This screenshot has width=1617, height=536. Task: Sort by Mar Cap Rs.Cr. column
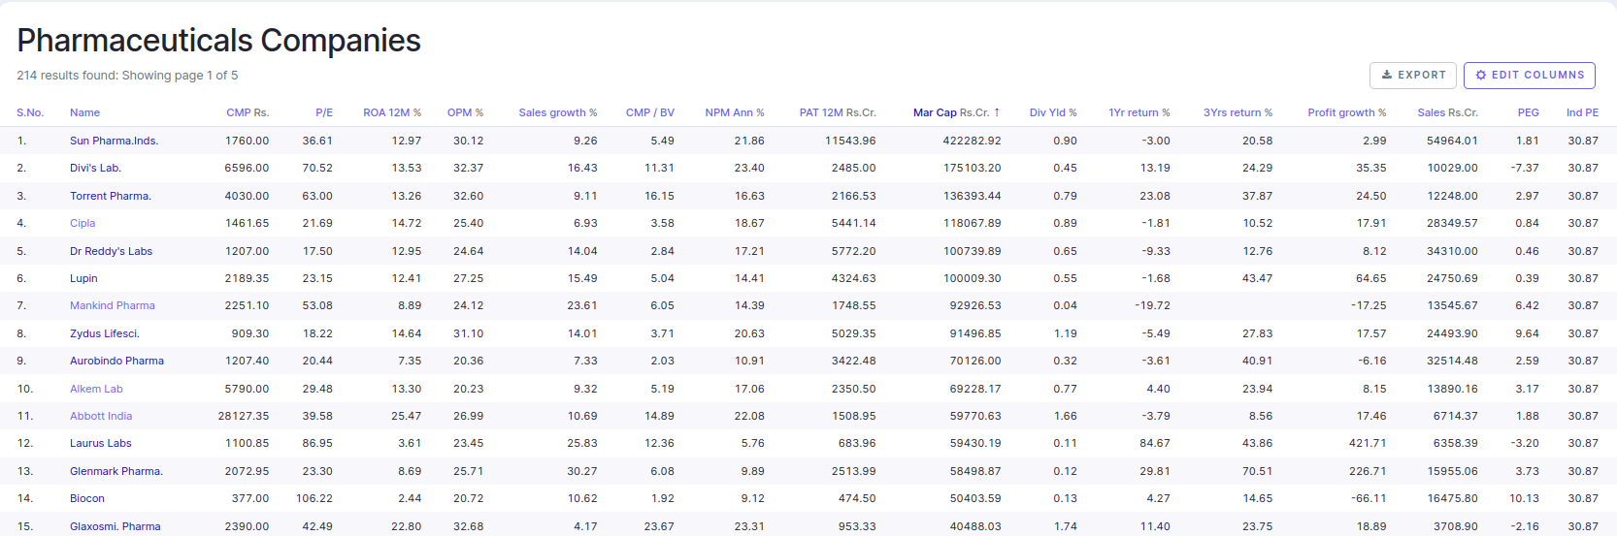[950, 112]
